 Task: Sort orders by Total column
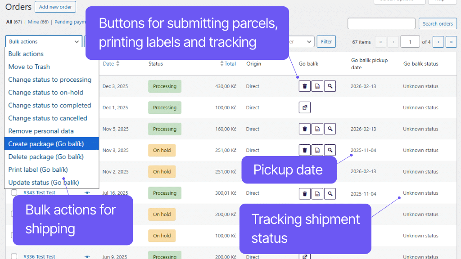(228, 64)
